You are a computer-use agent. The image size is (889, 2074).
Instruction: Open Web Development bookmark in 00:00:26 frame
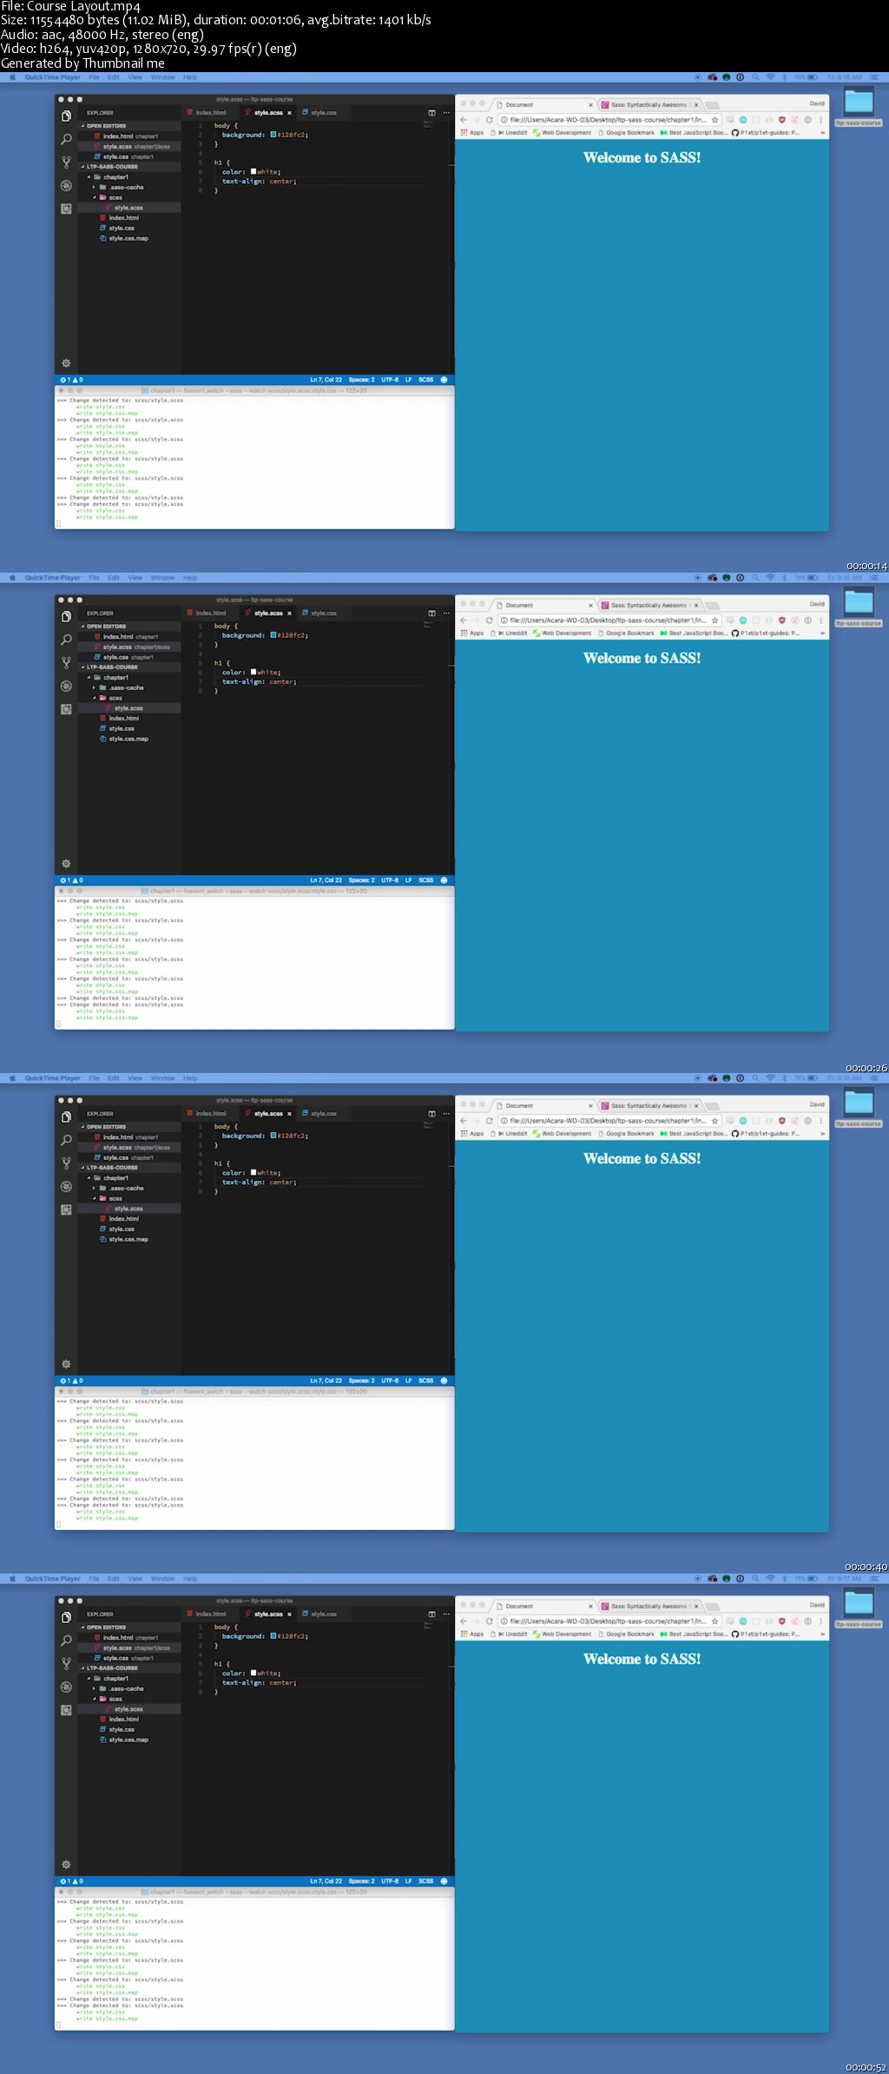[562, 633]
